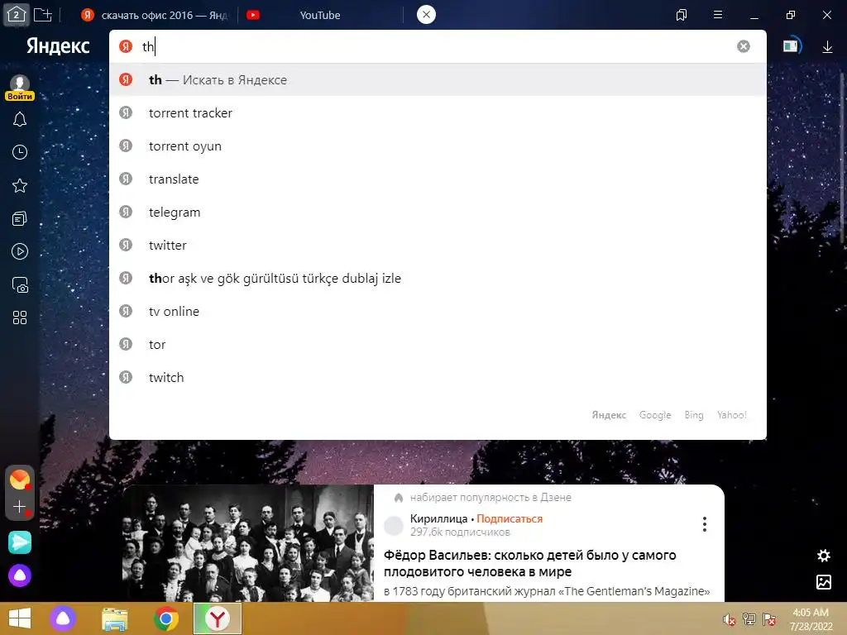Open notifications bell in sidebar
This screenshot has width=847, height=635.
pyautogui.click(x=20, y=119)
